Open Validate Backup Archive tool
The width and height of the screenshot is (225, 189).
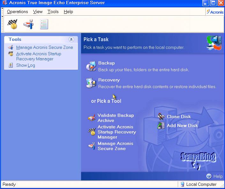116,118
